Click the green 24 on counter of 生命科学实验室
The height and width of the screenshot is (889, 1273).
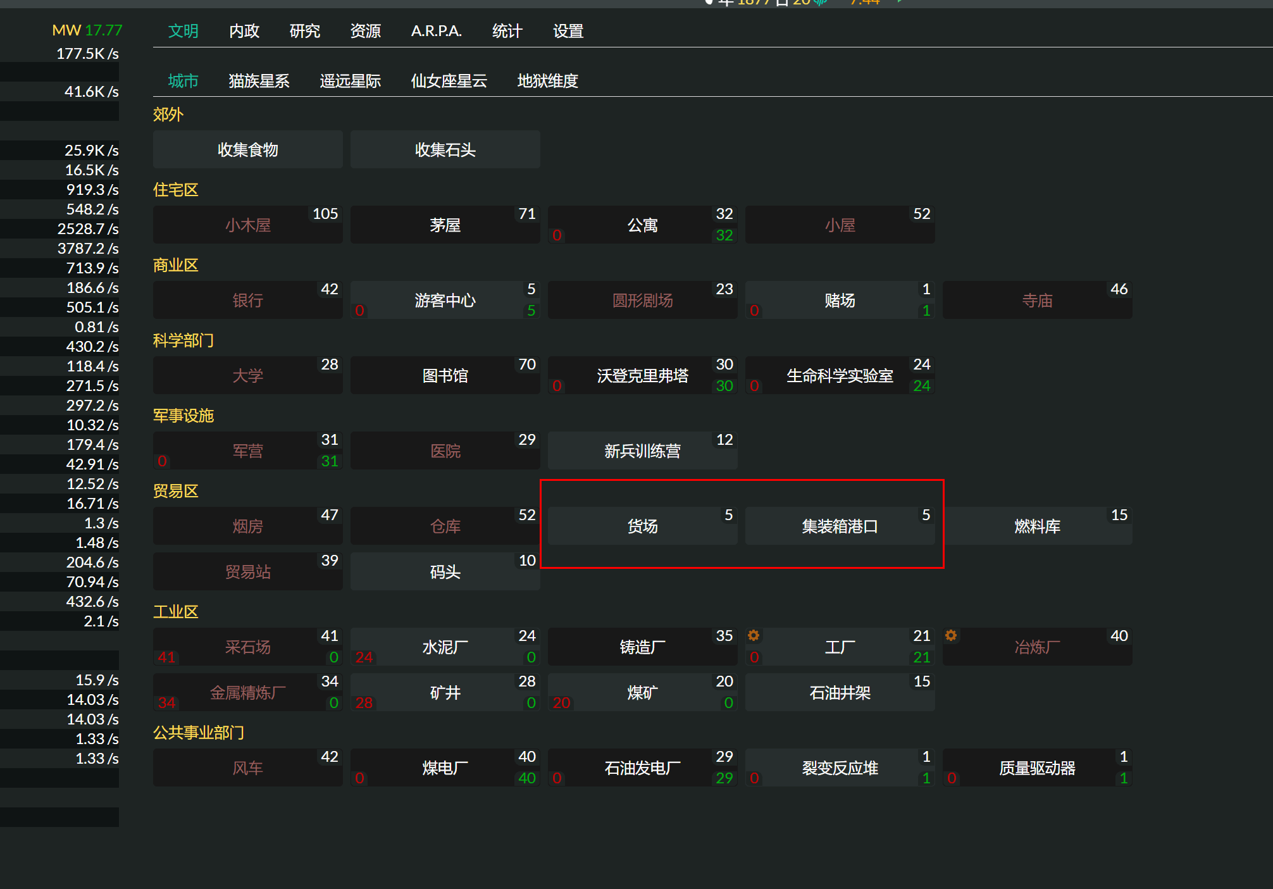[x=922, y=386]
